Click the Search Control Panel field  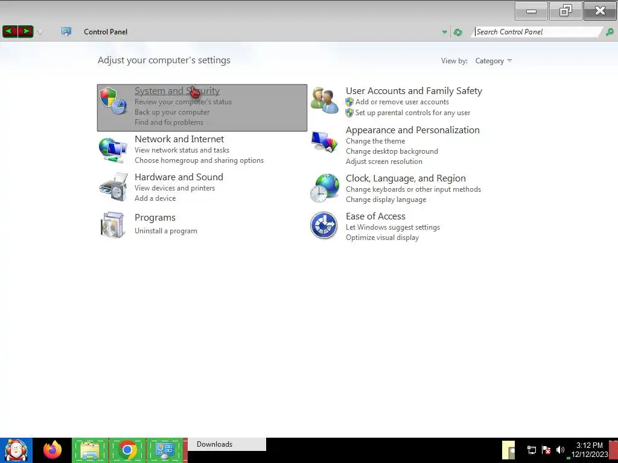[538, 32]
